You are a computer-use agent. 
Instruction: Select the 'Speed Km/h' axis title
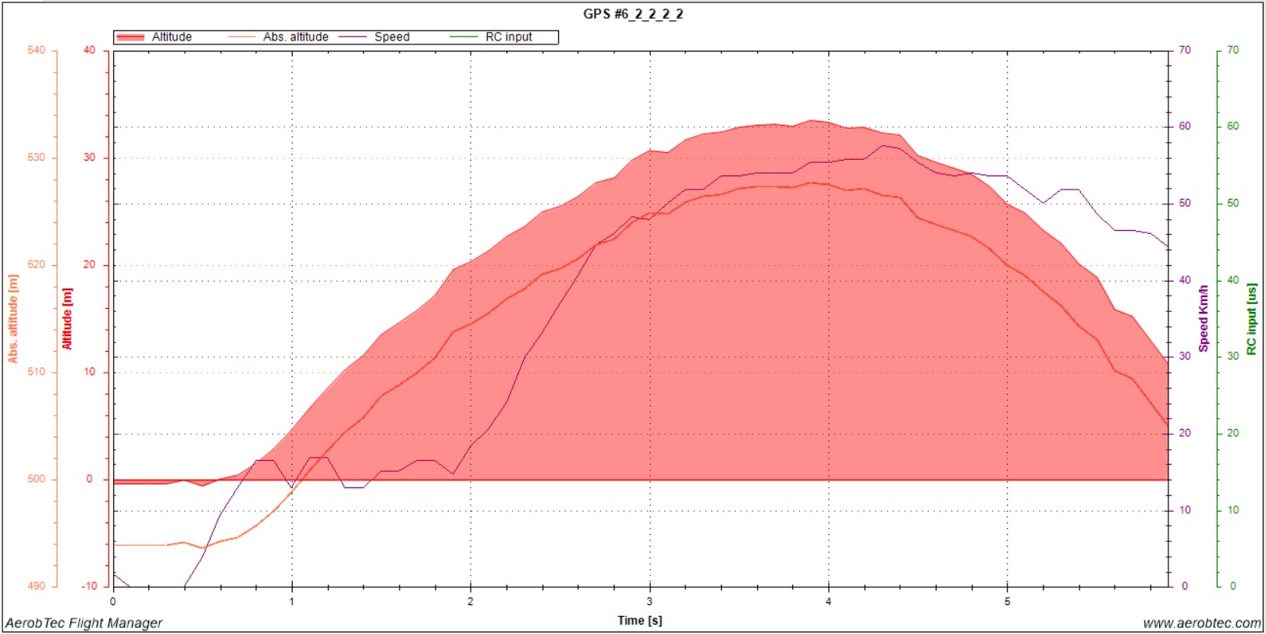tap(1204, 318)
